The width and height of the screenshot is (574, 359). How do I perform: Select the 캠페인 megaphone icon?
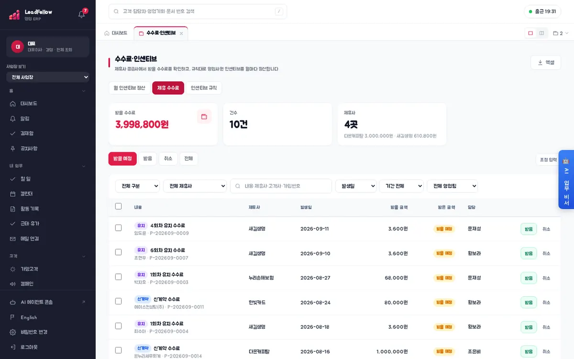13,284
